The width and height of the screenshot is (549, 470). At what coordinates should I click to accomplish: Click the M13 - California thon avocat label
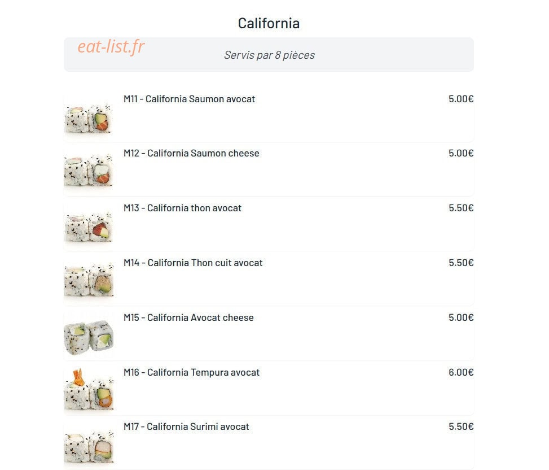182,208
